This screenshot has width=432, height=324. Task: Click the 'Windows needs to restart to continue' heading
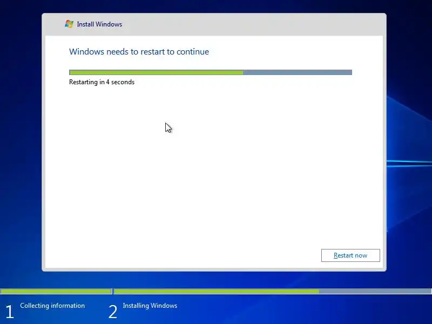(x=139, y=51)
